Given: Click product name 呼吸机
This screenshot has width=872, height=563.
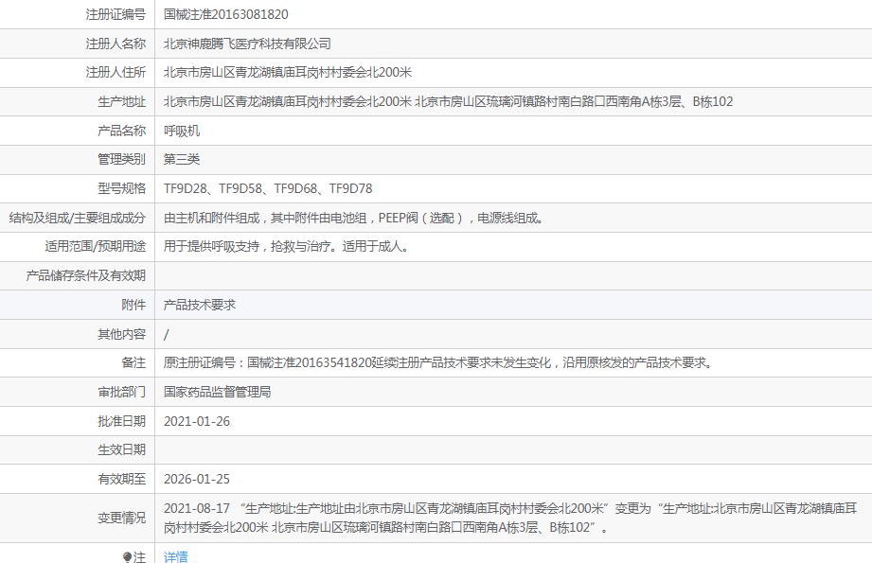Looking at the screenshot, I should pos(182,132).
